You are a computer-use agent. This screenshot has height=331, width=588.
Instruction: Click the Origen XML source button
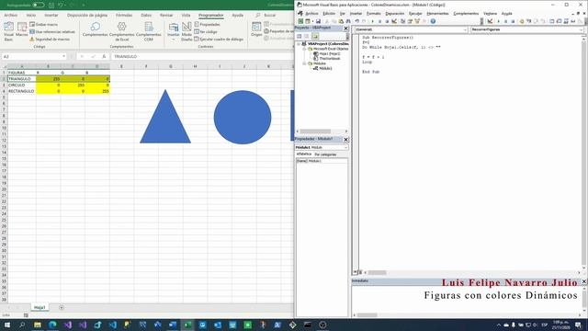(256, 29)
